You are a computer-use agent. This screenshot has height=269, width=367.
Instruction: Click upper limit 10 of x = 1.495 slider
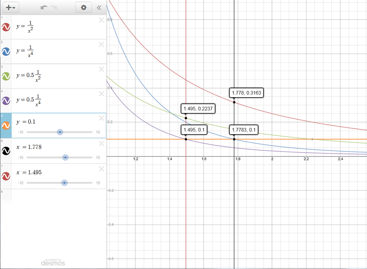pos(98,183)
